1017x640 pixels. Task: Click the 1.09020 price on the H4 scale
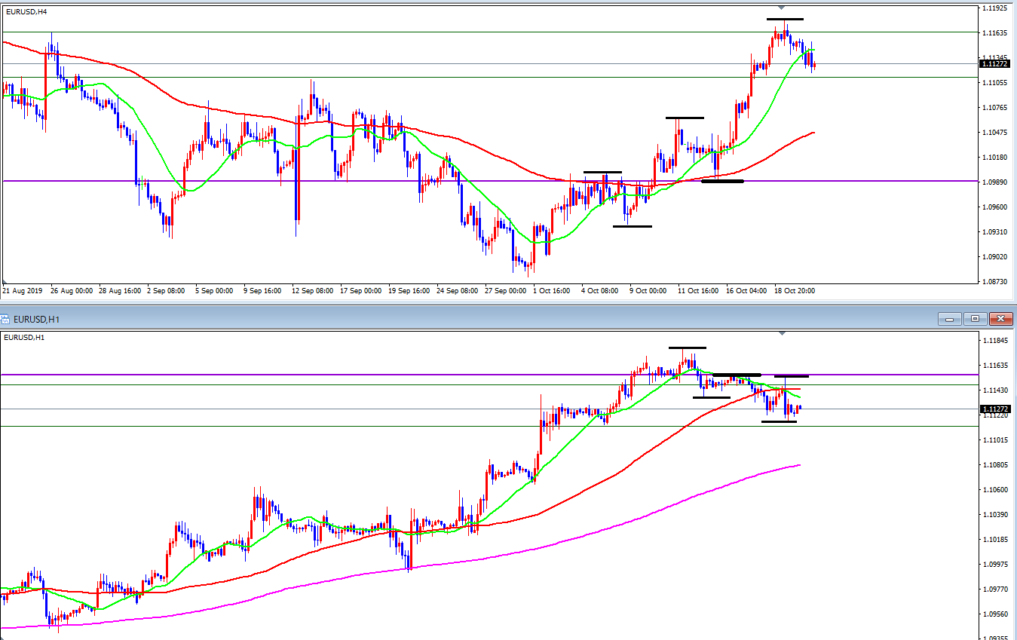pos(996,257)
